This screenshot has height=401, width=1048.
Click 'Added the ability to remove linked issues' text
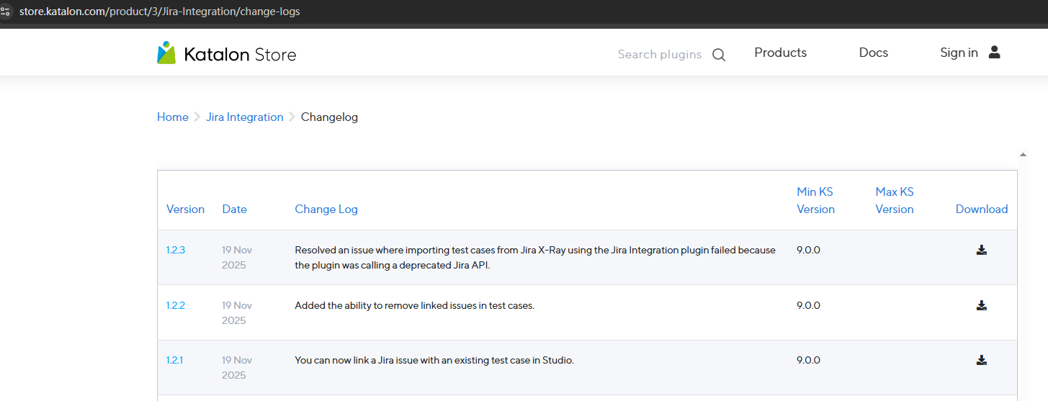coord(415,305)
